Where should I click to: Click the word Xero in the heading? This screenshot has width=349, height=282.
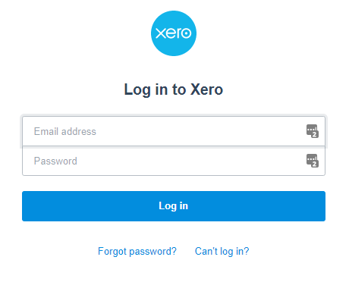[206, 89]
